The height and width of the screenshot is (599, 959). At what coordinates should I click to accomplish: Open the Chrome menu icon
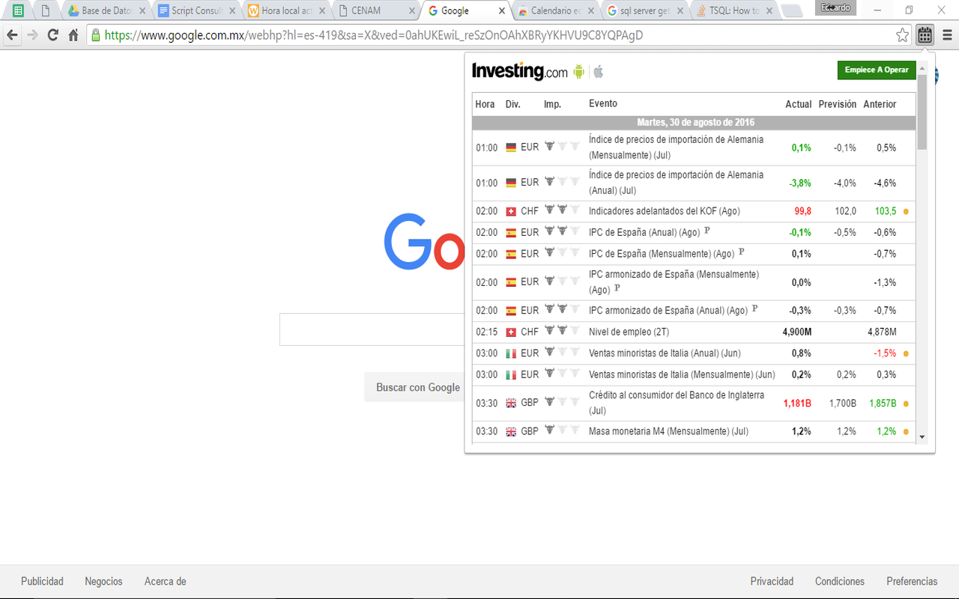click(947, 35)
